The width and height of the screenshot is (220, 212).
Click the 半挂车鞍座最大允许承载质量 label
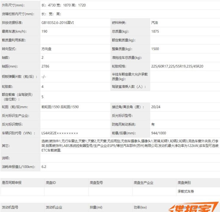(130, 77)
